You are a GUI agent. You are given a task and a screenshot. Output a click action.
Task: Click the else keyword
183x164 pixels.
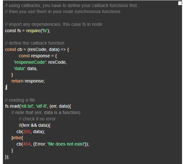[x=17, y=138]
